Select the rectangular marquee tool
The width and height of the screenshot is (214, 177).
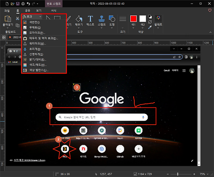click(57, 18)
